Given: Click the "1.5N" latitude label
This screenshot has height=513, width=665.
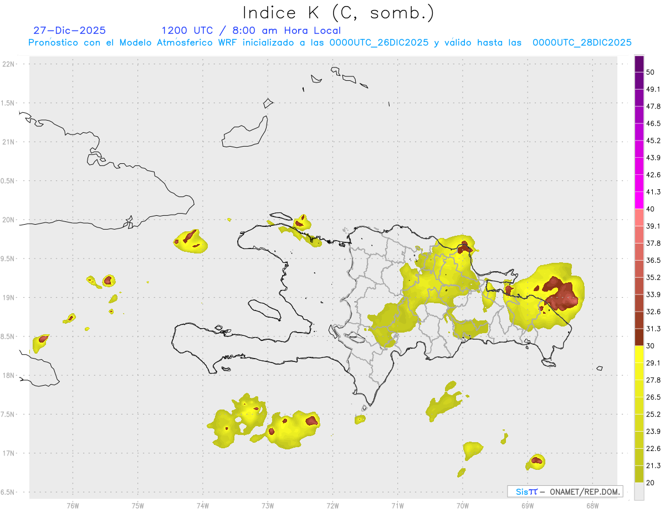Looking at the screenshot, I should point(8,103).
